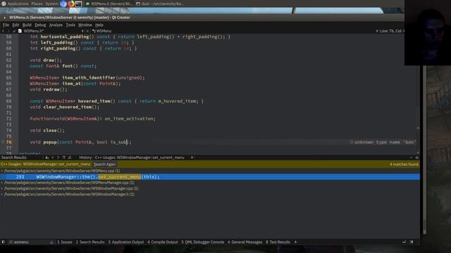The height and width of the screenshot is (253, 451).
Task: Open the History combo box in Search Results
Action: click(x=144, y=157)
